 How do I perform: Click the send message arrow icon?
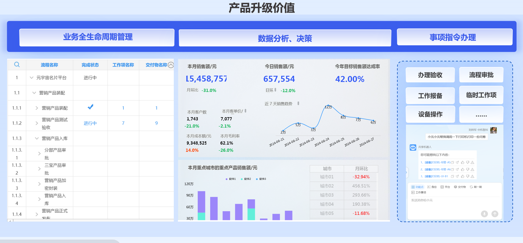(x=495, y=214)
